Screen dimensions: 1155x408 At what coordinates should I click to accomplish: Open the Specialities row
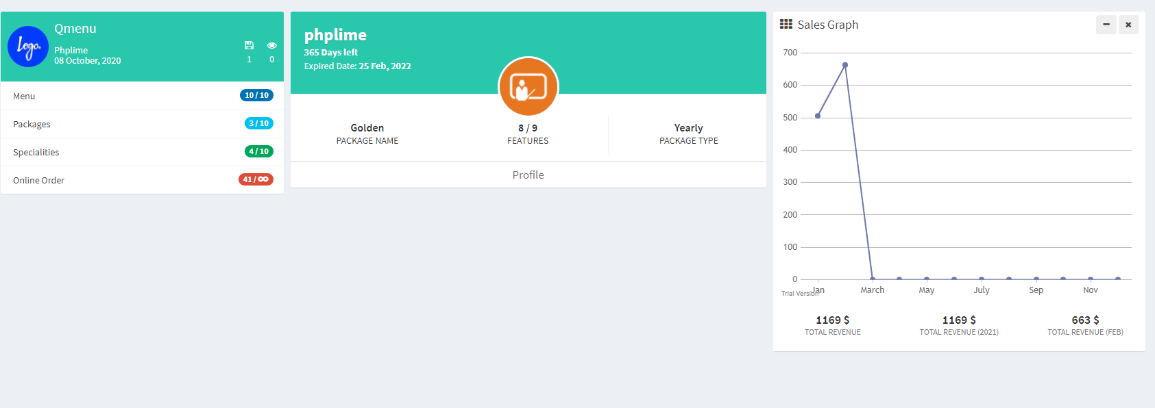coord(142,152)
